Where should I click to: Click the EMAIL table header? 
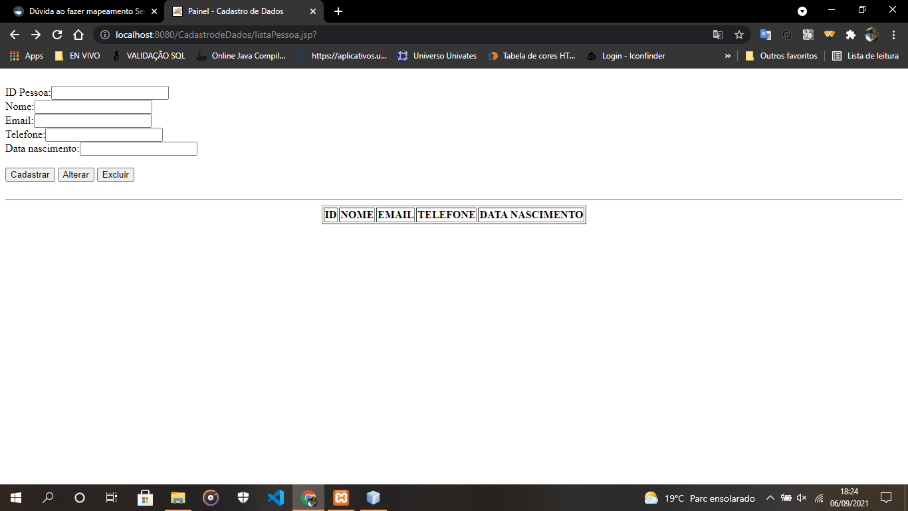pyautogui.click(x=396, y=215)
